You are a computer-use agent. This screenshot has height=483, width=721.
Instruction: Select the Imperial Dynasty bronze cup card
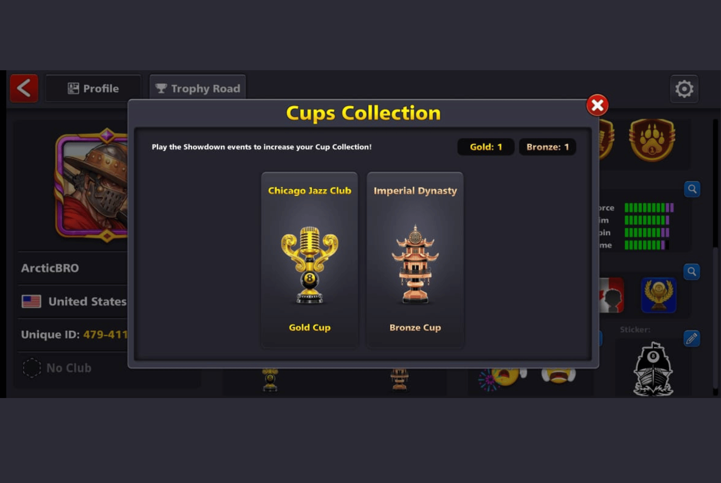415,260
